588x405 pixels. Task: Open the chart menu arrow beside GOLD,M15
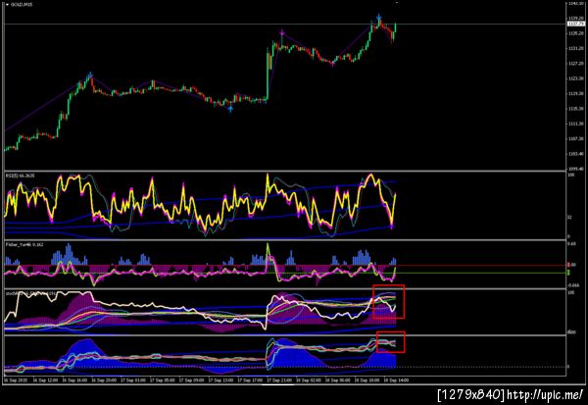tap(7, 5)
